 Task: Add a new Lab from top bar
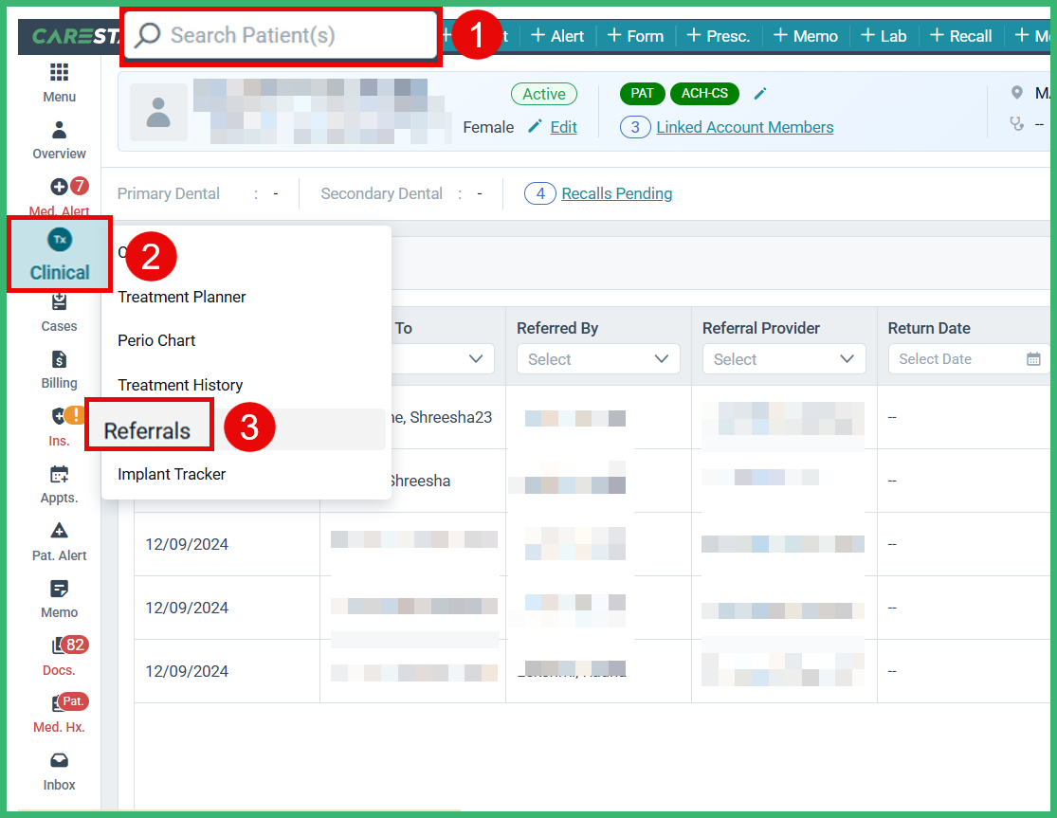coord(884,36)
